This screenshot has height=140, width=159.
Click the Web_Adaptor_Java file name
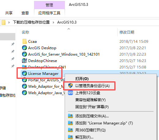point(47,93)
